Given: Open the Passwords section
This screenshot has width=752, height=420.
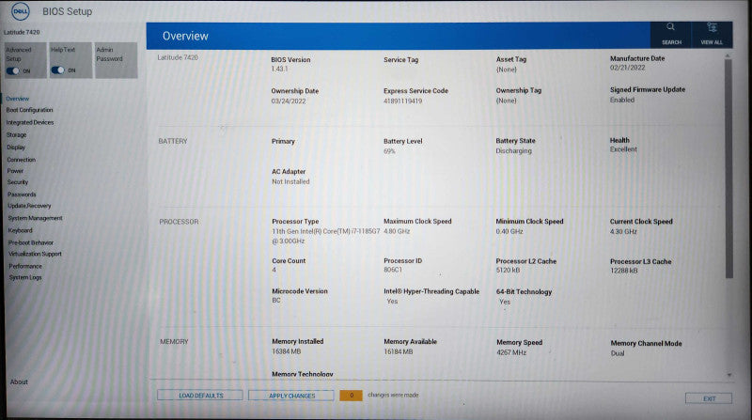Looking at the screenshot, I should pyautogui.click(x=22, y=194).
